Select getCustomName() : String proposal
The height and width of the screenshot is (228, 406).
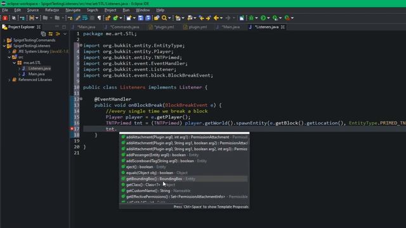pos(184,191)
